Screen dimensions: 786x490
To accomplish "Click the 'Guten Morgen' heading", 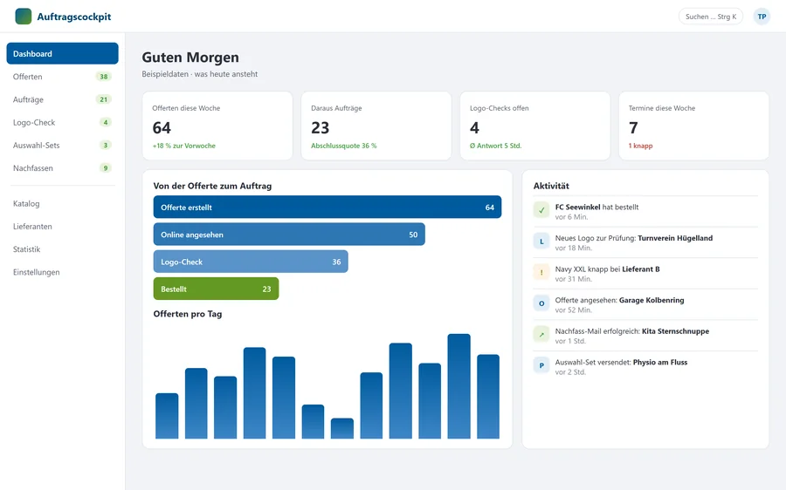I will tap(190, 58).
